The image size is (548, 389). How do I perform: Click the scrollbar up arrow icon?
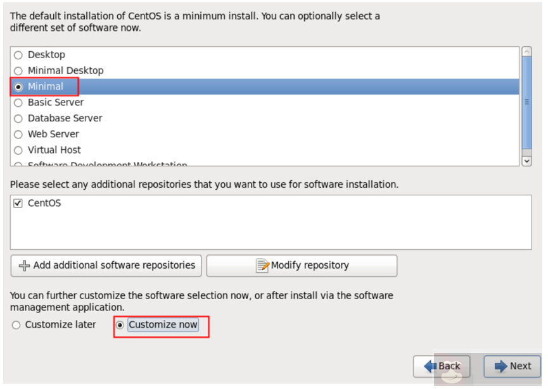[x=526, y=51]
